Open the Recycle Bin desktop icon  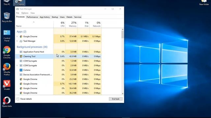(7, 17)
